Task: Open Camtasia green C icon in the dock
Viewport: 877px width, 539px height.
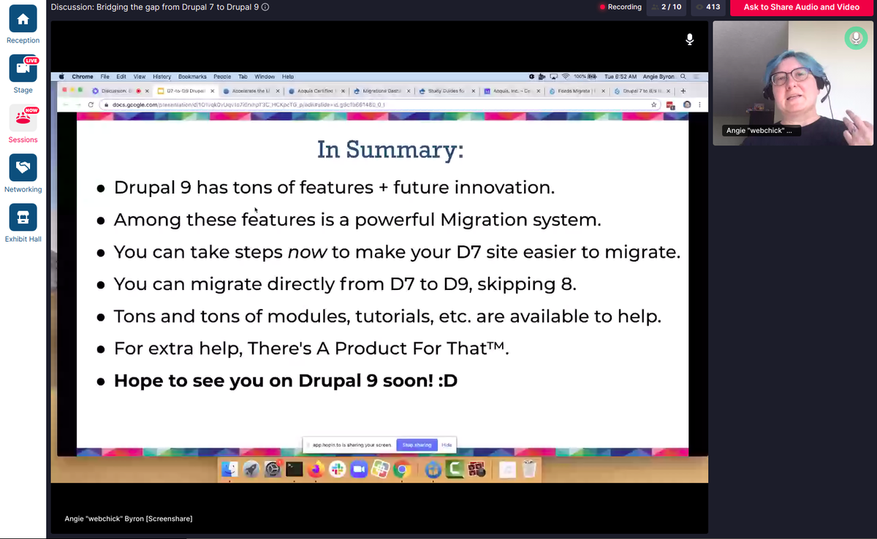Action: pos(455,470)
